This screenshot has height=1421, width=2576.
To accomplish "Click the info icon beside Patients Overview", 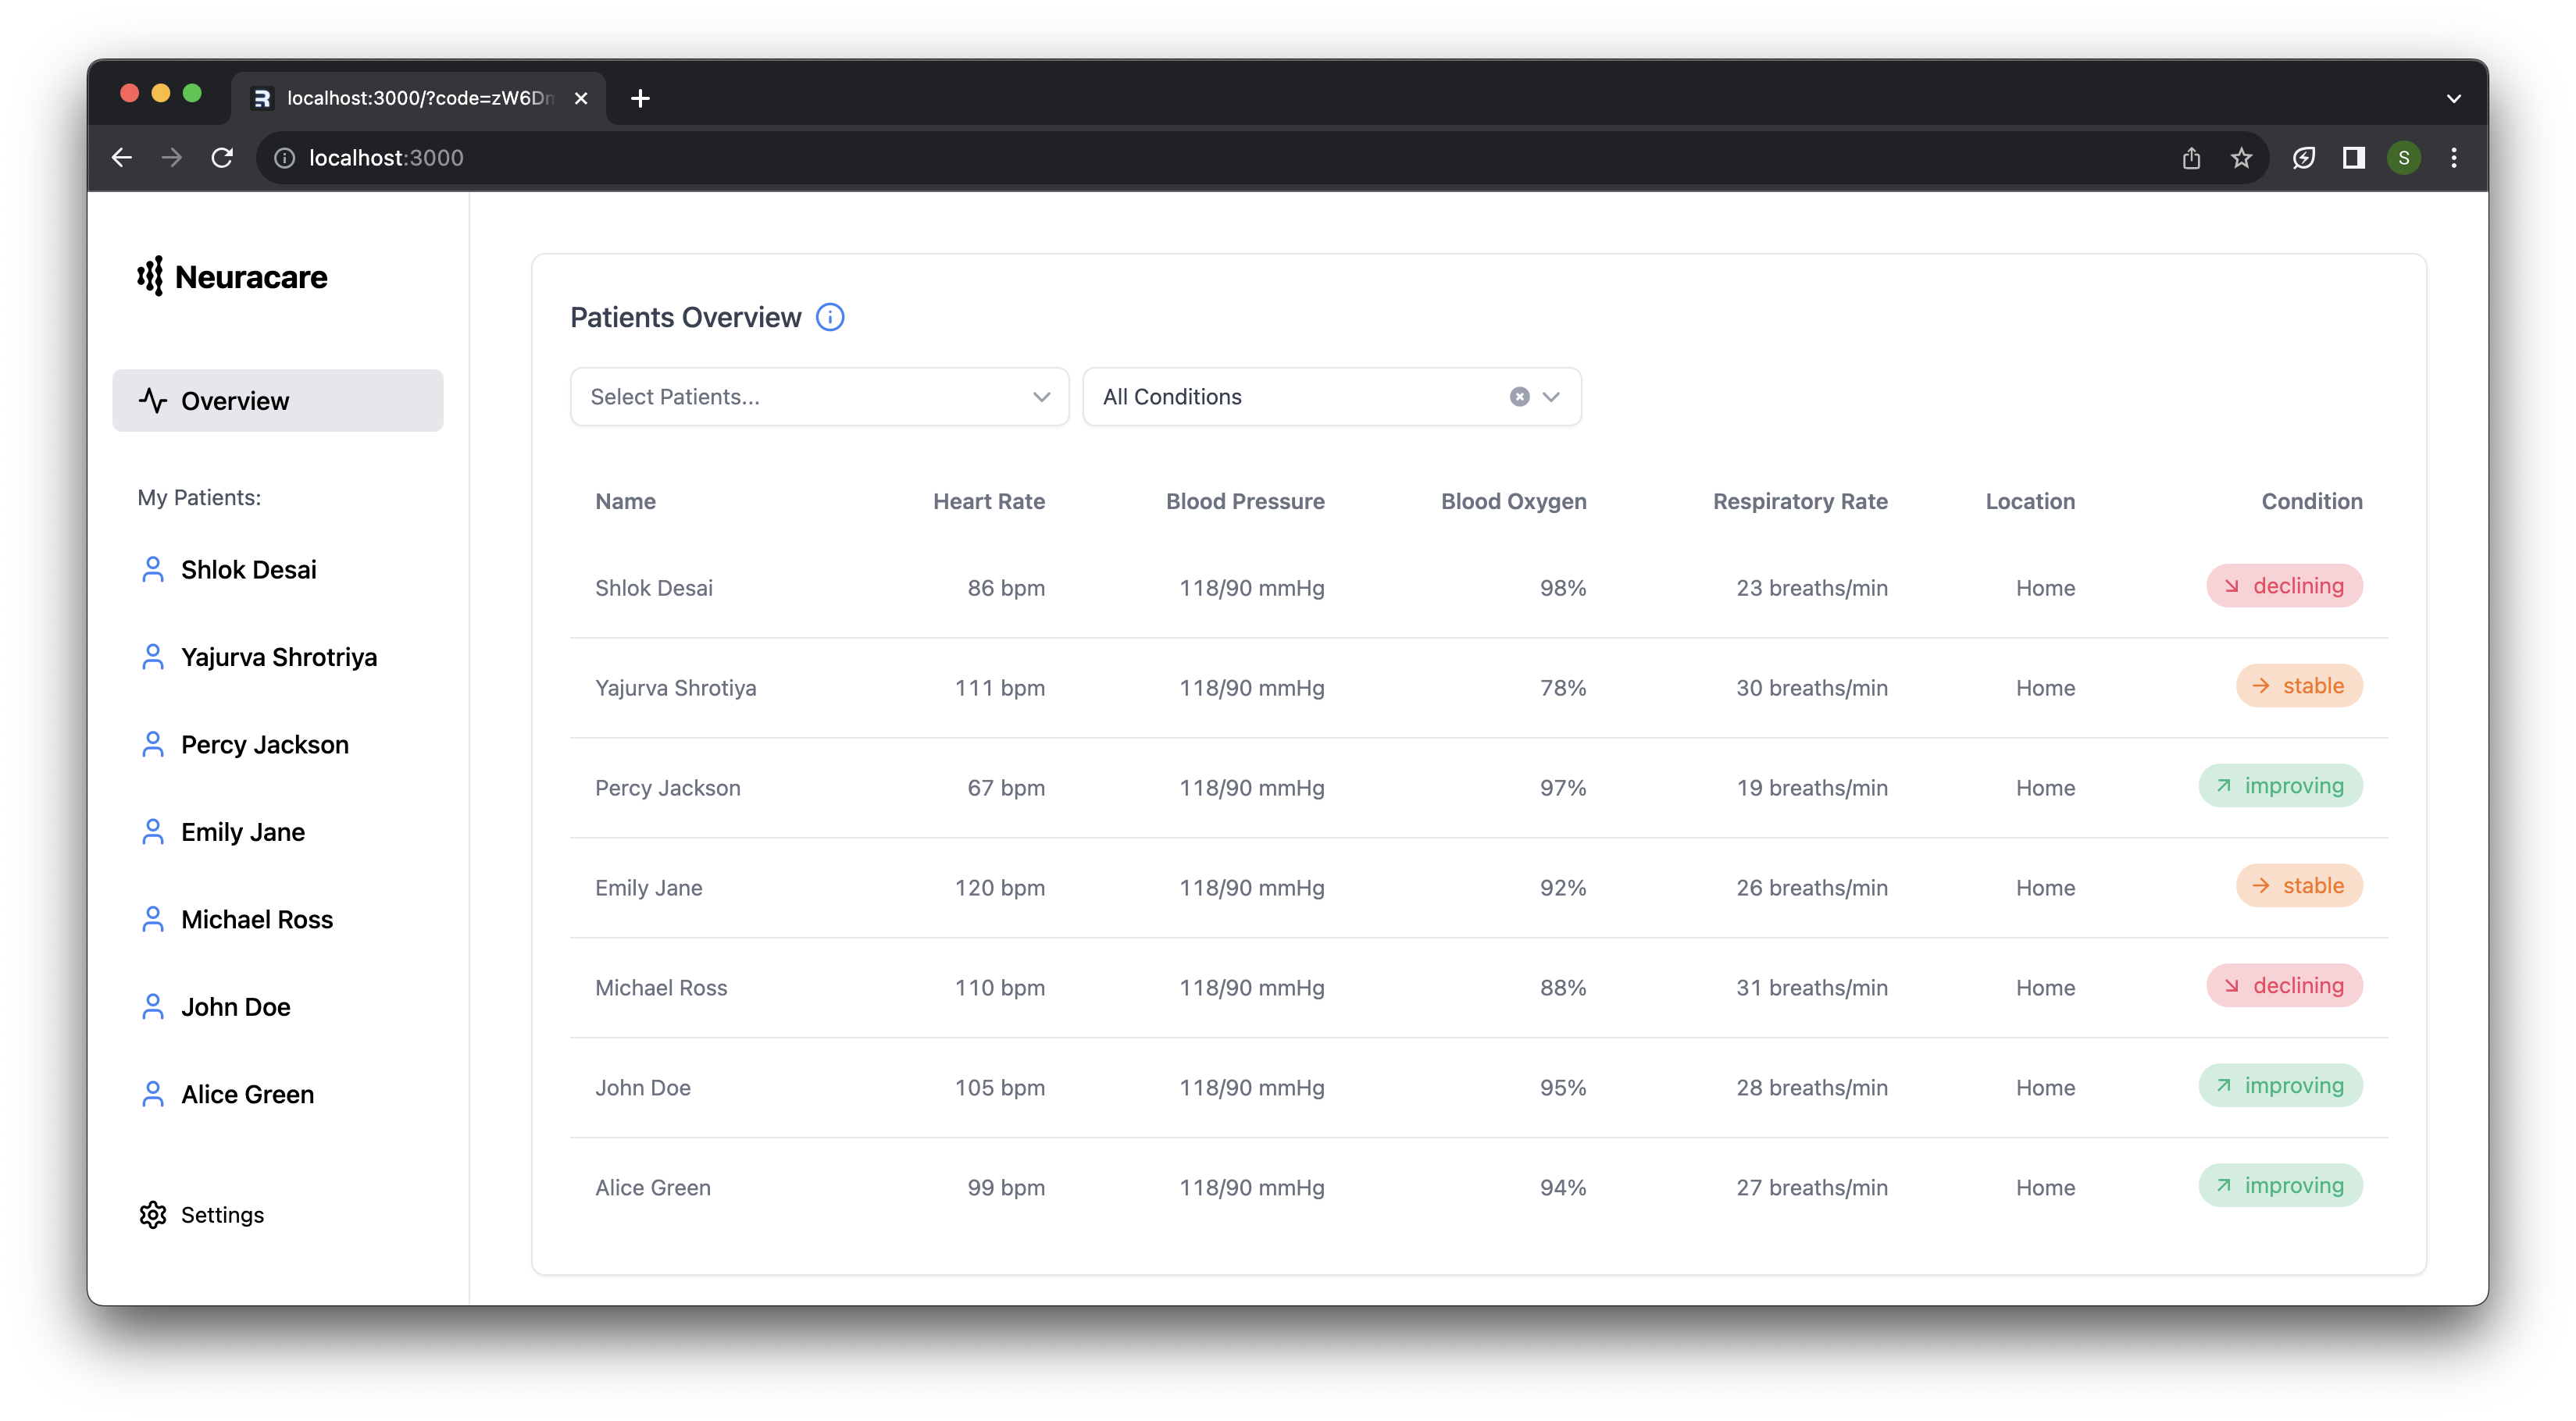I will 830,317.
